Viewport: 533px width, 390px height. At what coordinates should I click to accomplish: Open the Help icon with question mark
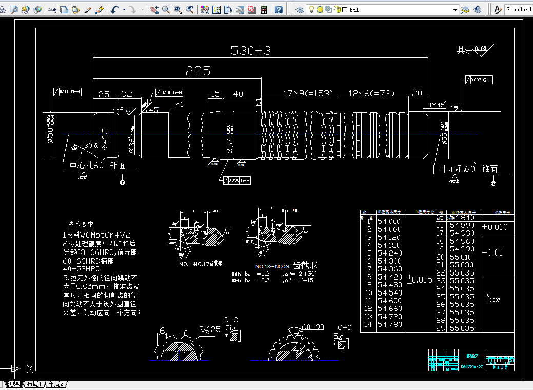click(279, 9)
